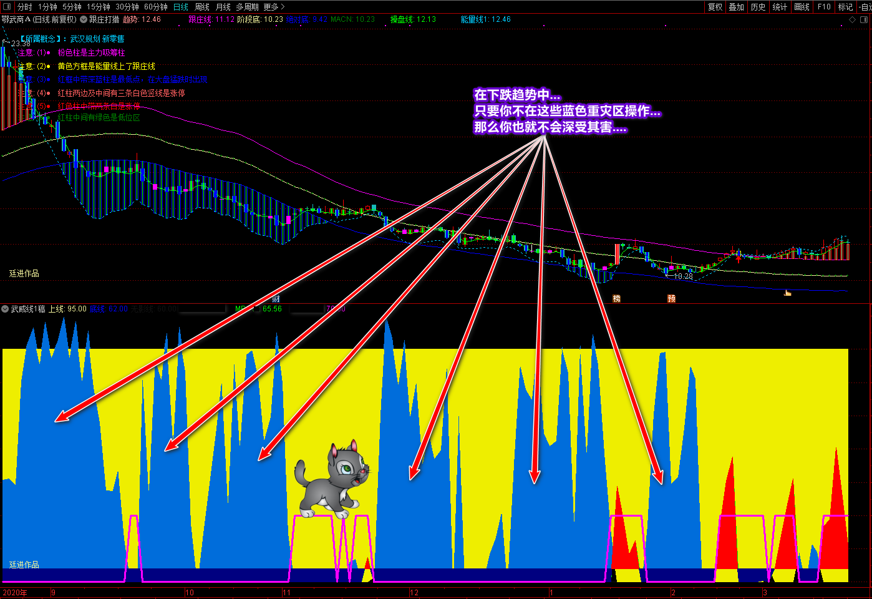The height and width of the screenshot is (599, 872).
Task: Click the diamond icon at top-right of chart
Action: (853, 20)
